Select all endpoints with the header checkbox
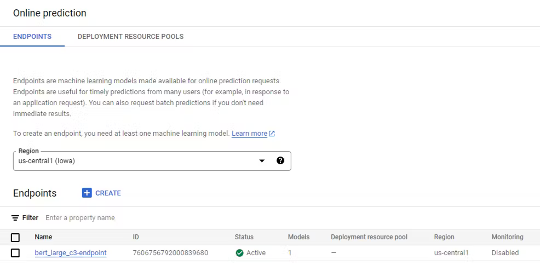 click(x=15, y=238)
